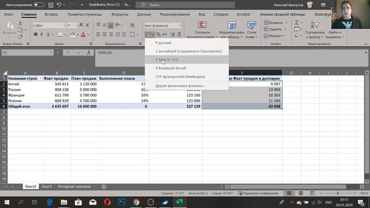Apply italic with the К button
The height and width of the screenshot is (208, 370).
42,35
